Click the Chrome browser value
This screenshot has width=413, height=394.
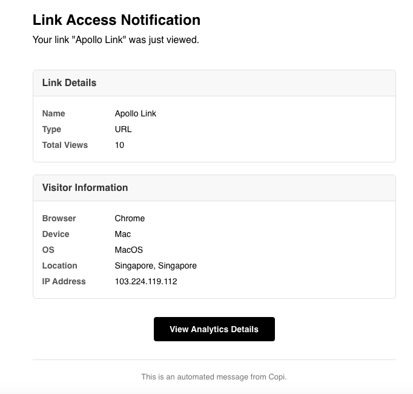[130, 218]
